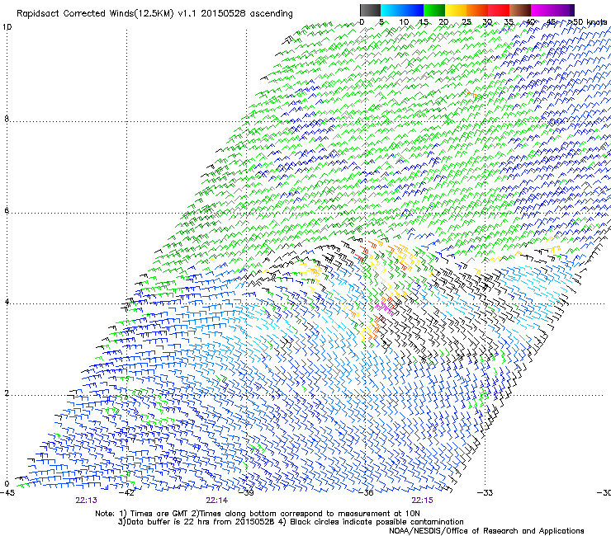Click the purple '22:15' time label
Image resolution: width=611 pixels, height=536 pixels.
click(x=423, y=501)
